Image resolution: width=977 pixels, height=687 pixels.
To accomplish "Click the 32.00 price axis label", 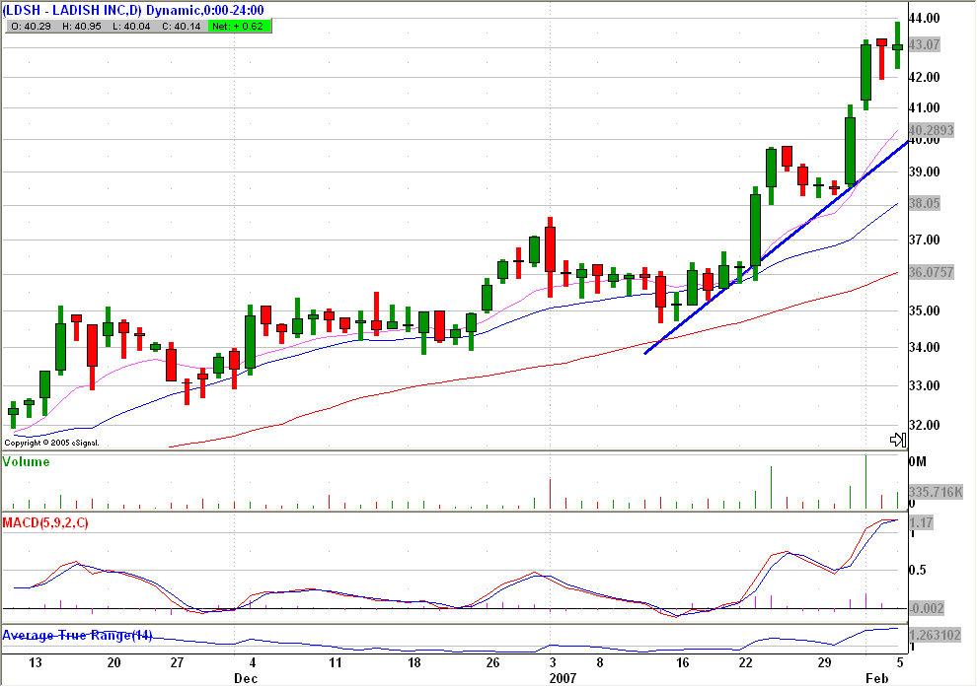I will coord(924,426).
